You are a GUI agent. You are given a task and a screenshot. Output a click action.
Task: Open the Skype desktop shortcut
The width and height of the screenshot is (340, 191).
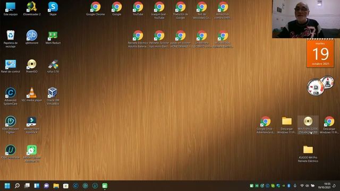click(x=53, y=9)
